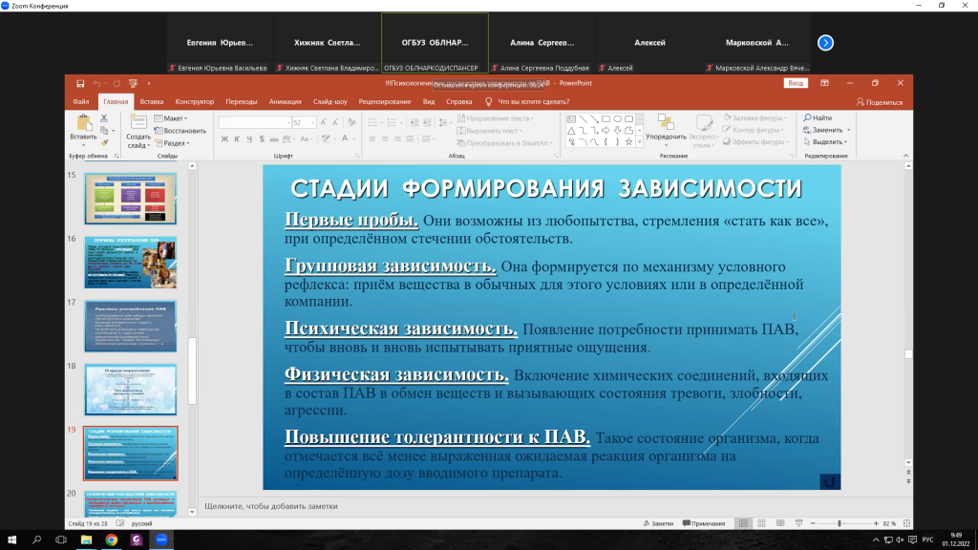Toggle Underline (Ч) formatting
The image size is (978, 550).
pos(249,139)
